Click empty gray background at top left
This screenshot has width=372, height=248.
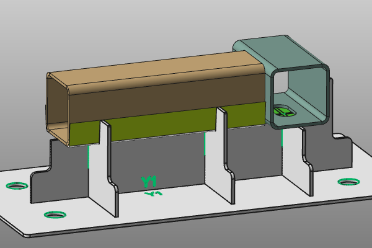37,25
